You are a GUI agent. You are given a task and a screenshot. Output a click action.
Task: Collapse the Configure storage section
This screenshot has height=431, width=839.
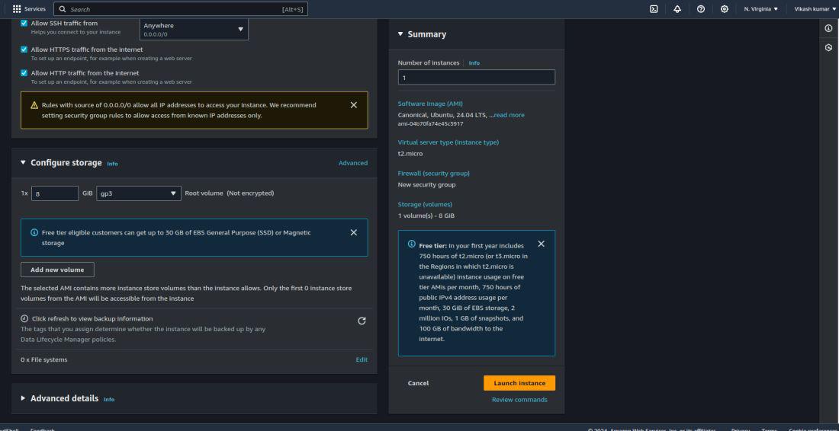click(23, 162)
